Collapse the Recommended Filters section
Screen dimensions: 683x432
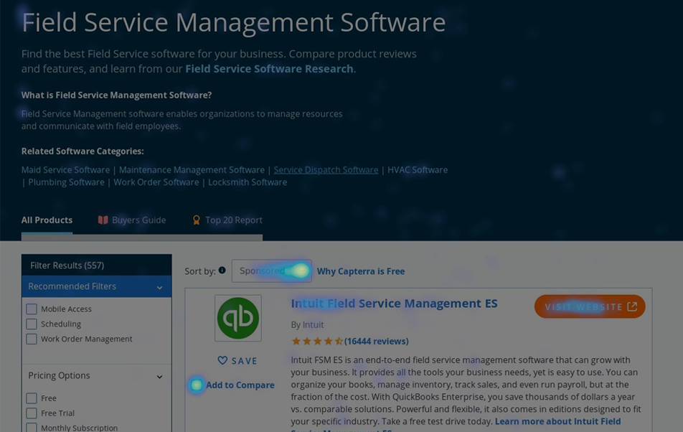click(159, 288)
